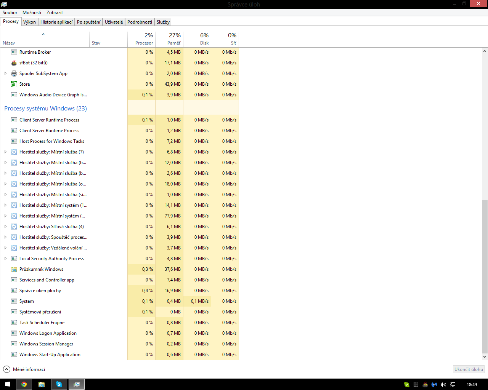The width and height of the screenshot is (488, 390).
Task: Click the Správce oken plochy process icon
Action: point(14,291)
